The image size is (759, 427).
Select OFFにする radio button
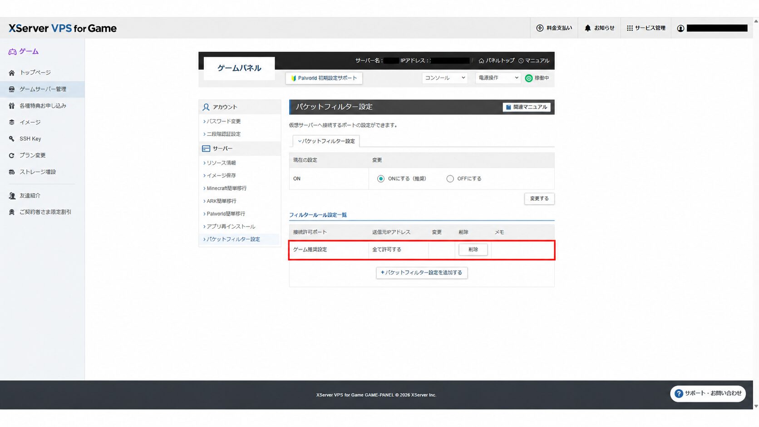pyautogui.click(x=450, y=179)
